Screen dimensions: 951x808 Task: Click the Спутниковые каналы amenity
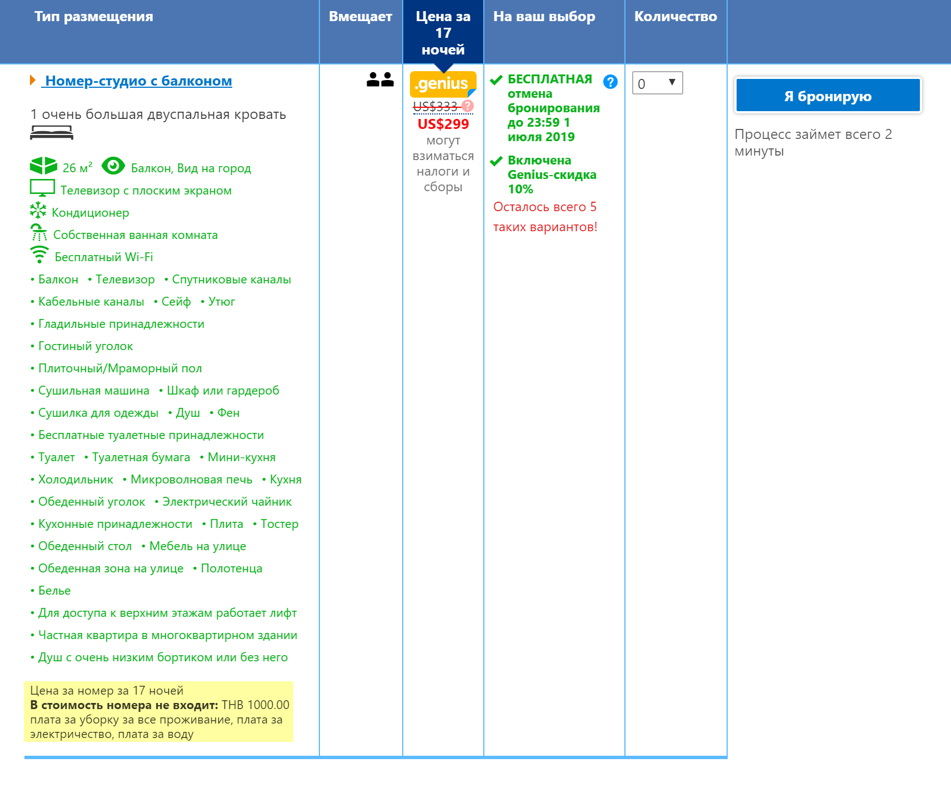(232, 279)
